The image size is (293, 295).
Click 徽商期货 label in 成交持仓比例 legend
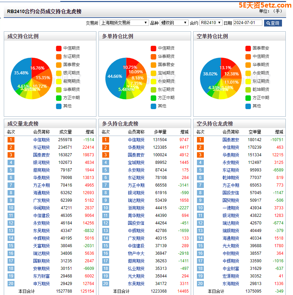[72, 81]
